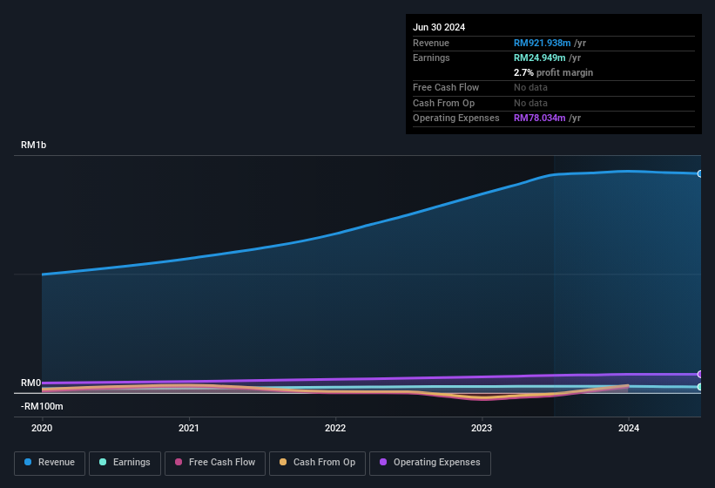Click the RM921.938m revenue value
715x488 pixels.
(x=543, y=43)
